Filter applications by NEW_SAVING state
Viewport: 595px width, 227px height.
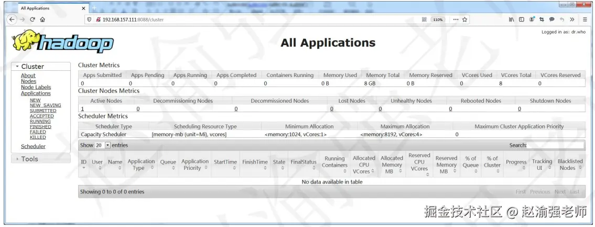46,105
